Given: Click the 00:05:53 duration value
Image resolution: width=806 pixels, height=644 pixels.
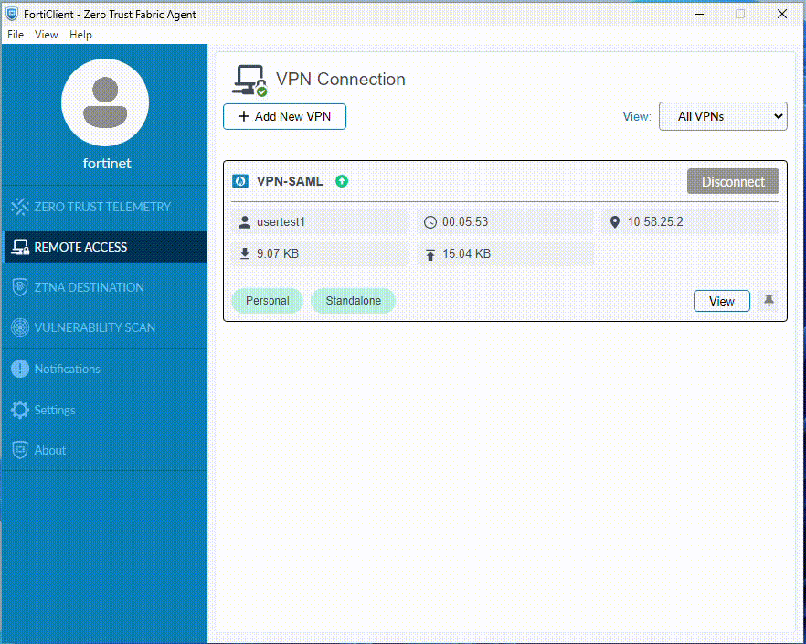Looking at the screenshot, I should [465, 222].
